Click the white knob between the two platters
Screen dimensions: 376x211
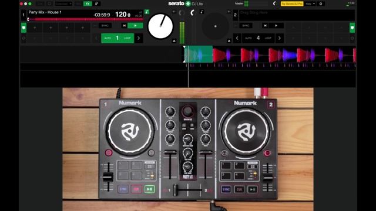pos(193,12)
